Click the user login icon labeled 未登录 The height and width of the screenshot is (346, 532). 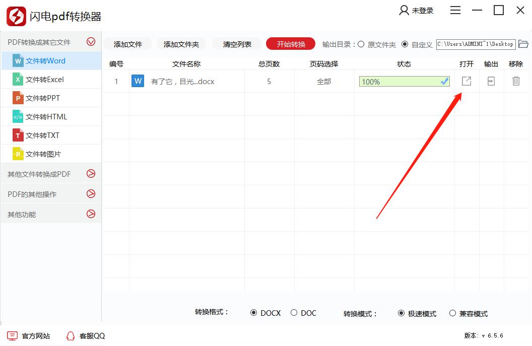click(416, 11)
